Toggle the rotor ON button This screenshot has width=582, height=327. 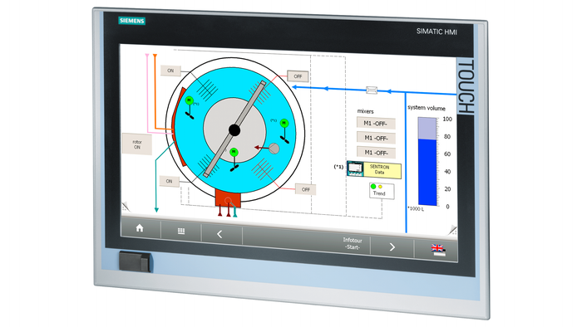[x=137, y=144]
